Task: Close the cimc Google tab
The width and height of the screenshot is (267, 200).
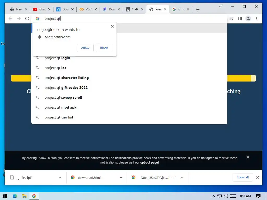Action: tap(188, 9)
